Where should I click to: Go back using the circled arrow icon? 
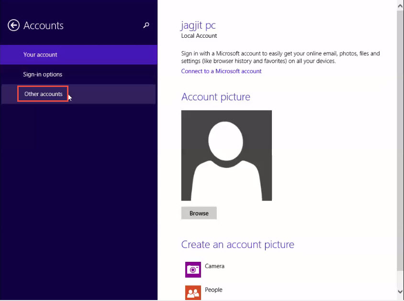(13, 25)
